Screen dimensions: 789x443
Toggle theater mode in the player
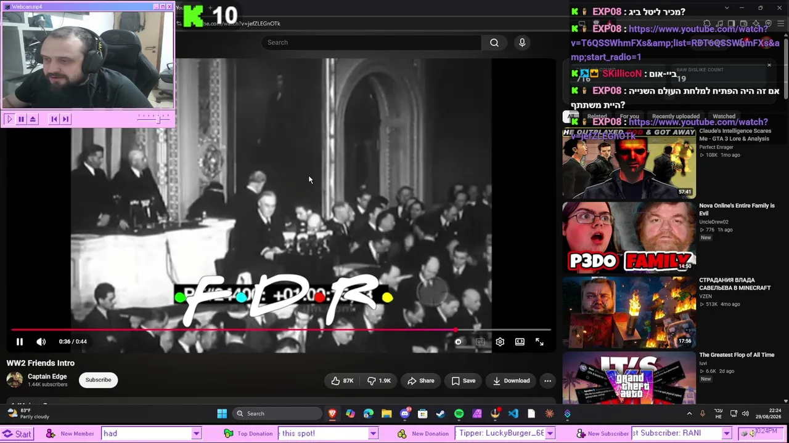tap(520, 341)
